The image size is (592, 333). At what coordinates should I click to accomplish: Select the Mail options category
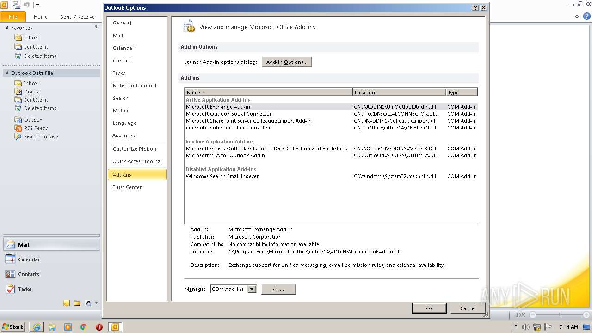pos(137,36)
